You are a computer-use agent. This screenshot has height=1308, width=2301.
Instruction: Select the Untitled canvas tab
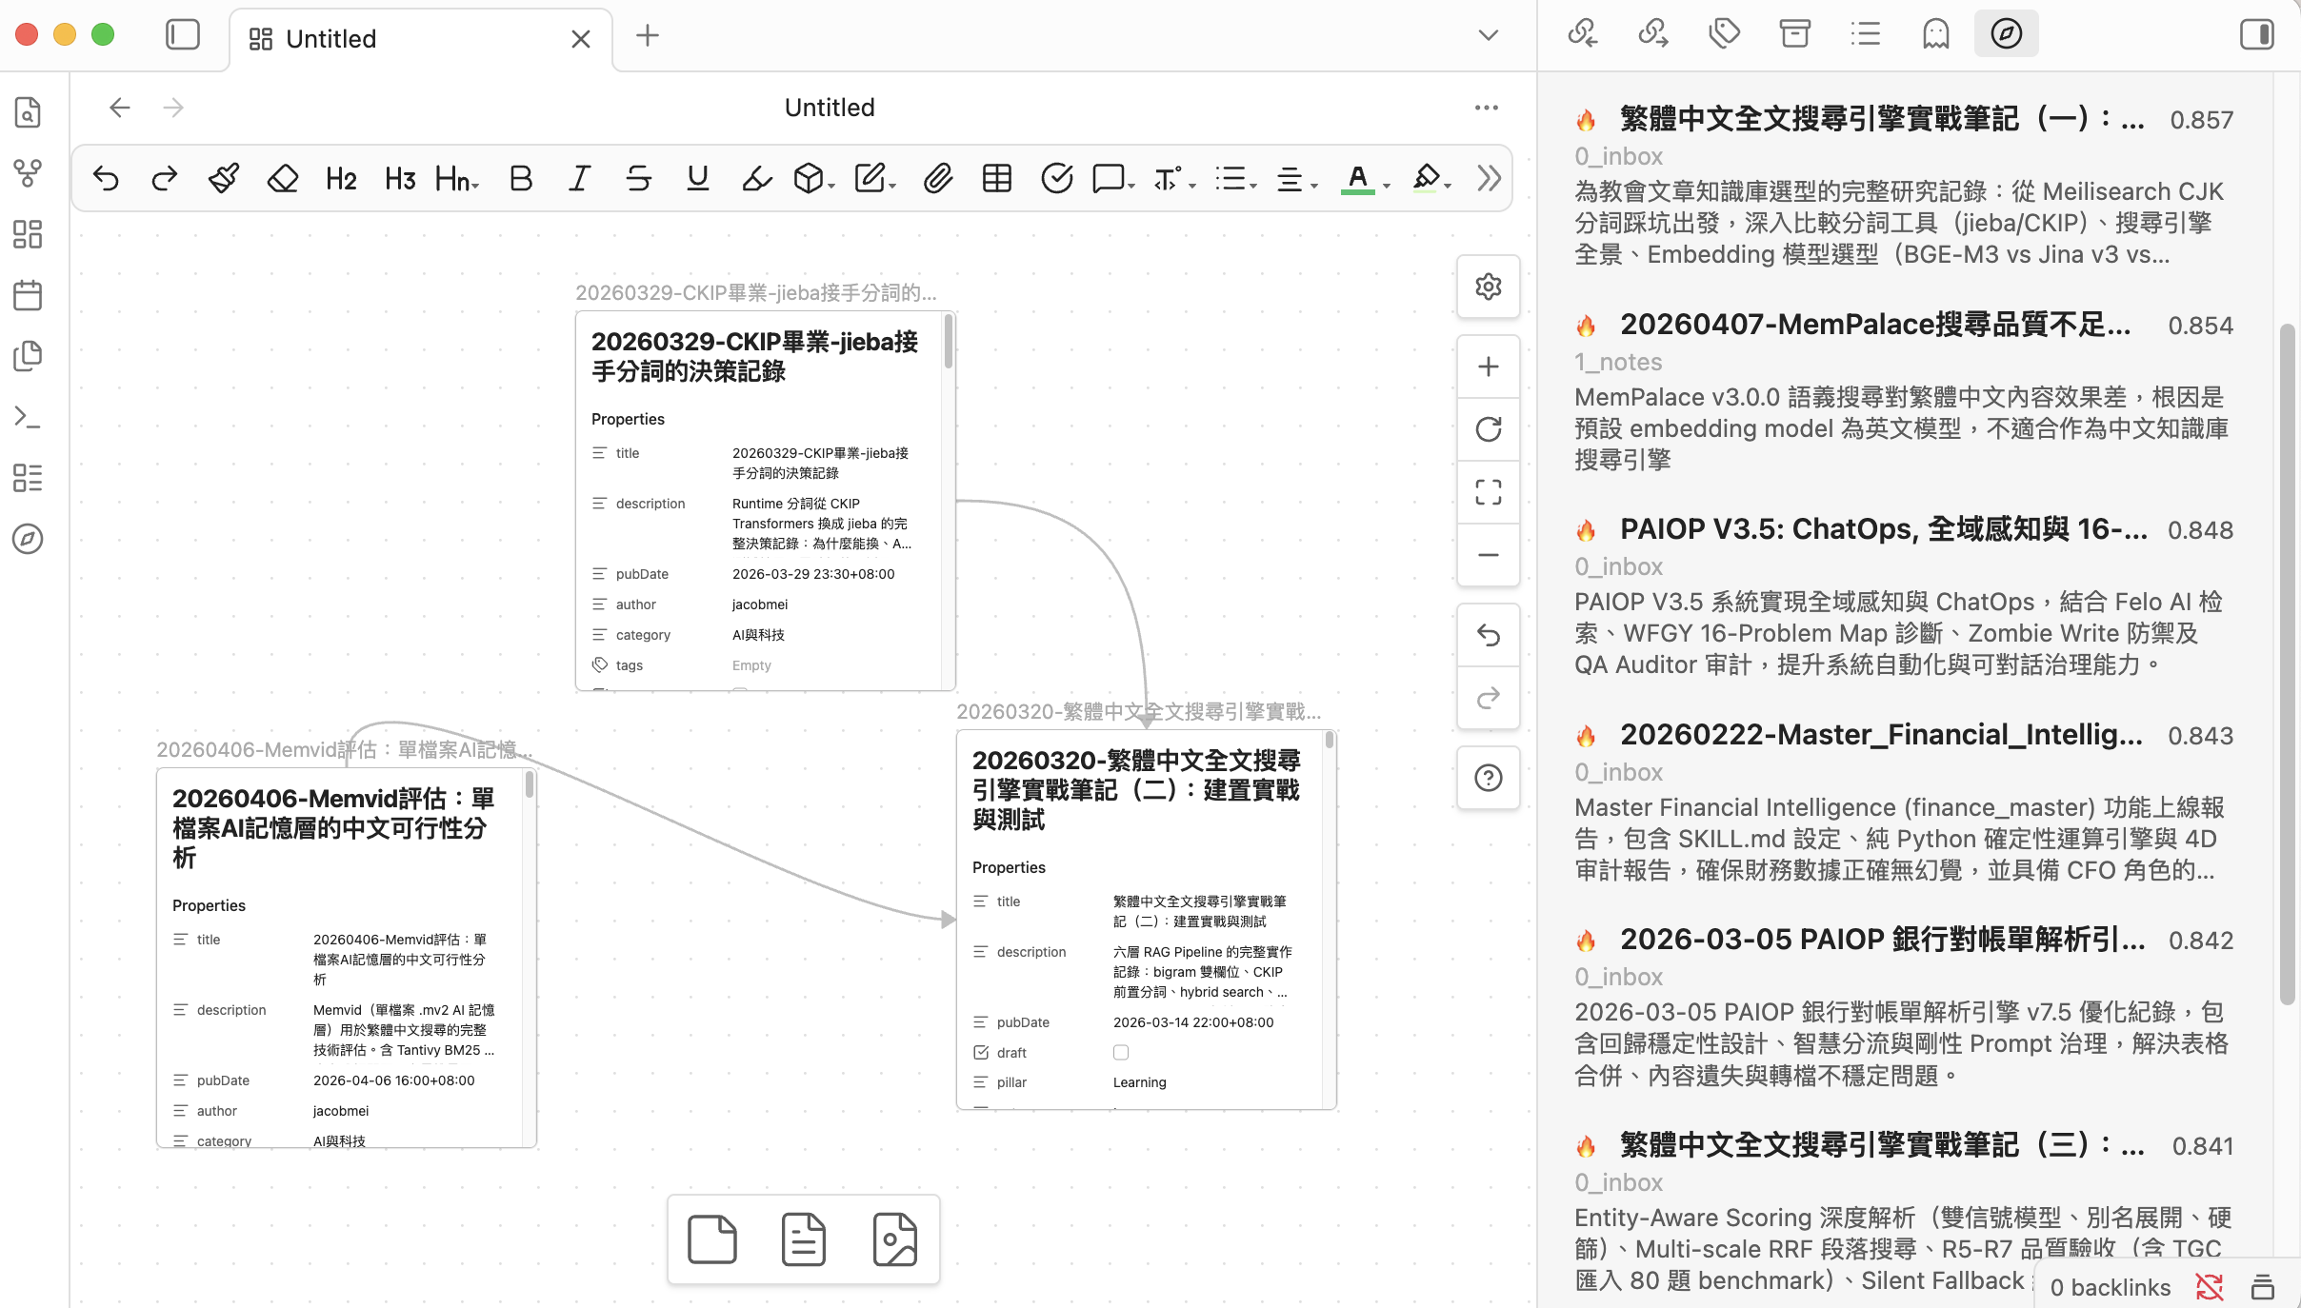pyautogui.click(x=419, y=39)
